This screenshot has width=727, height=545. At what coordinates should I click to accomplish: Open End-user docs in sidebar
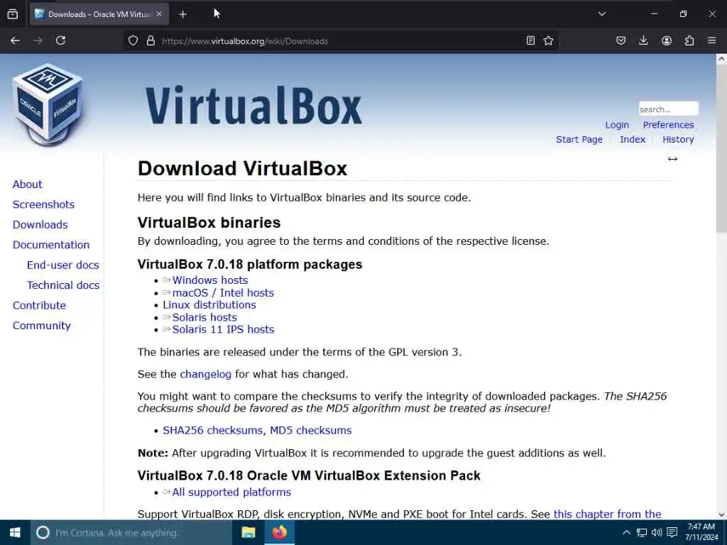click(x=63, y=265)
